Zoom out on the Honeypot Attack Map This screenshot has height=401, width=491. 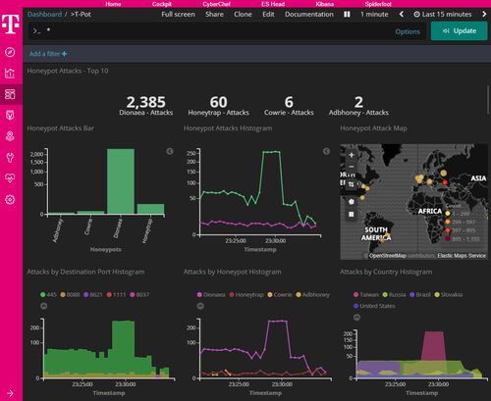[352, 167]
